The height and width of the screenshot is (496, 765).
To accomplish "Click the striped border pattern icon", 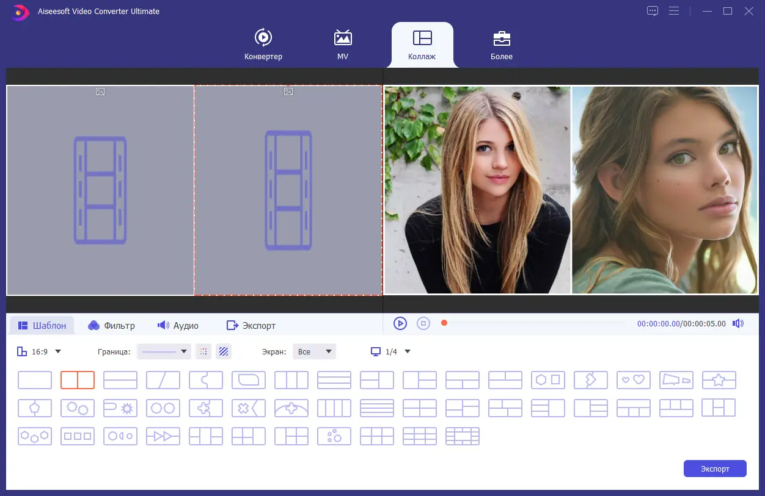I will point(224,351).
